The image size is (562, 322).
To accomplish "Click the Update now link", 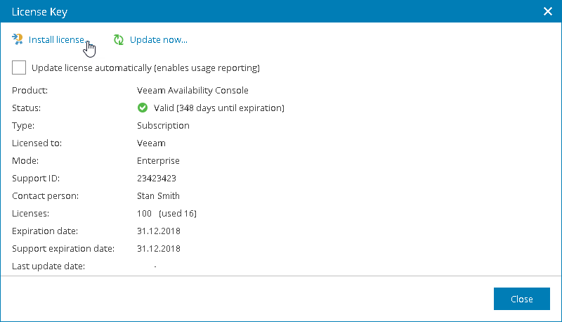I will 158,39.
